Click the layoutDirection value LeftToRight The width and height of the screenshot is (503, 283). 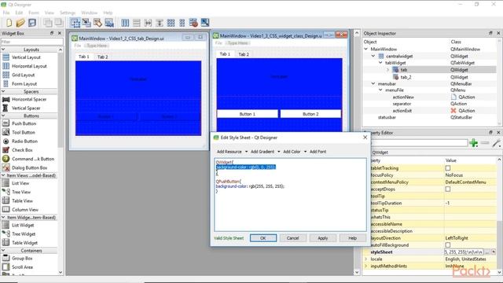(457, 238)
